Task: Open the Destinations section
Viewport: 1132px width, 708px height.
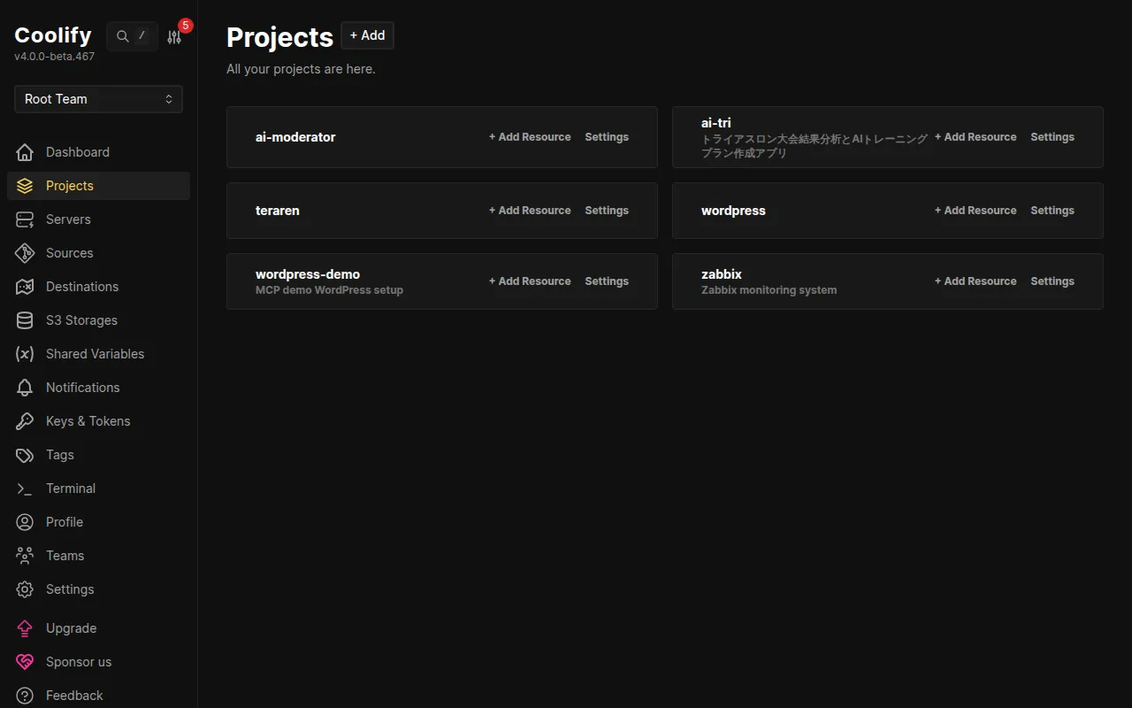Action: pyautogui.click(x=82, y=286)
